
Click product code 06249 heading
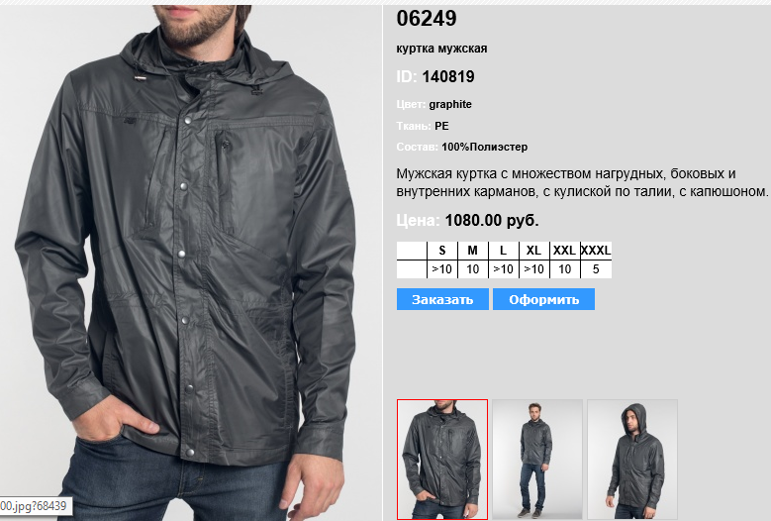(427, 18)
